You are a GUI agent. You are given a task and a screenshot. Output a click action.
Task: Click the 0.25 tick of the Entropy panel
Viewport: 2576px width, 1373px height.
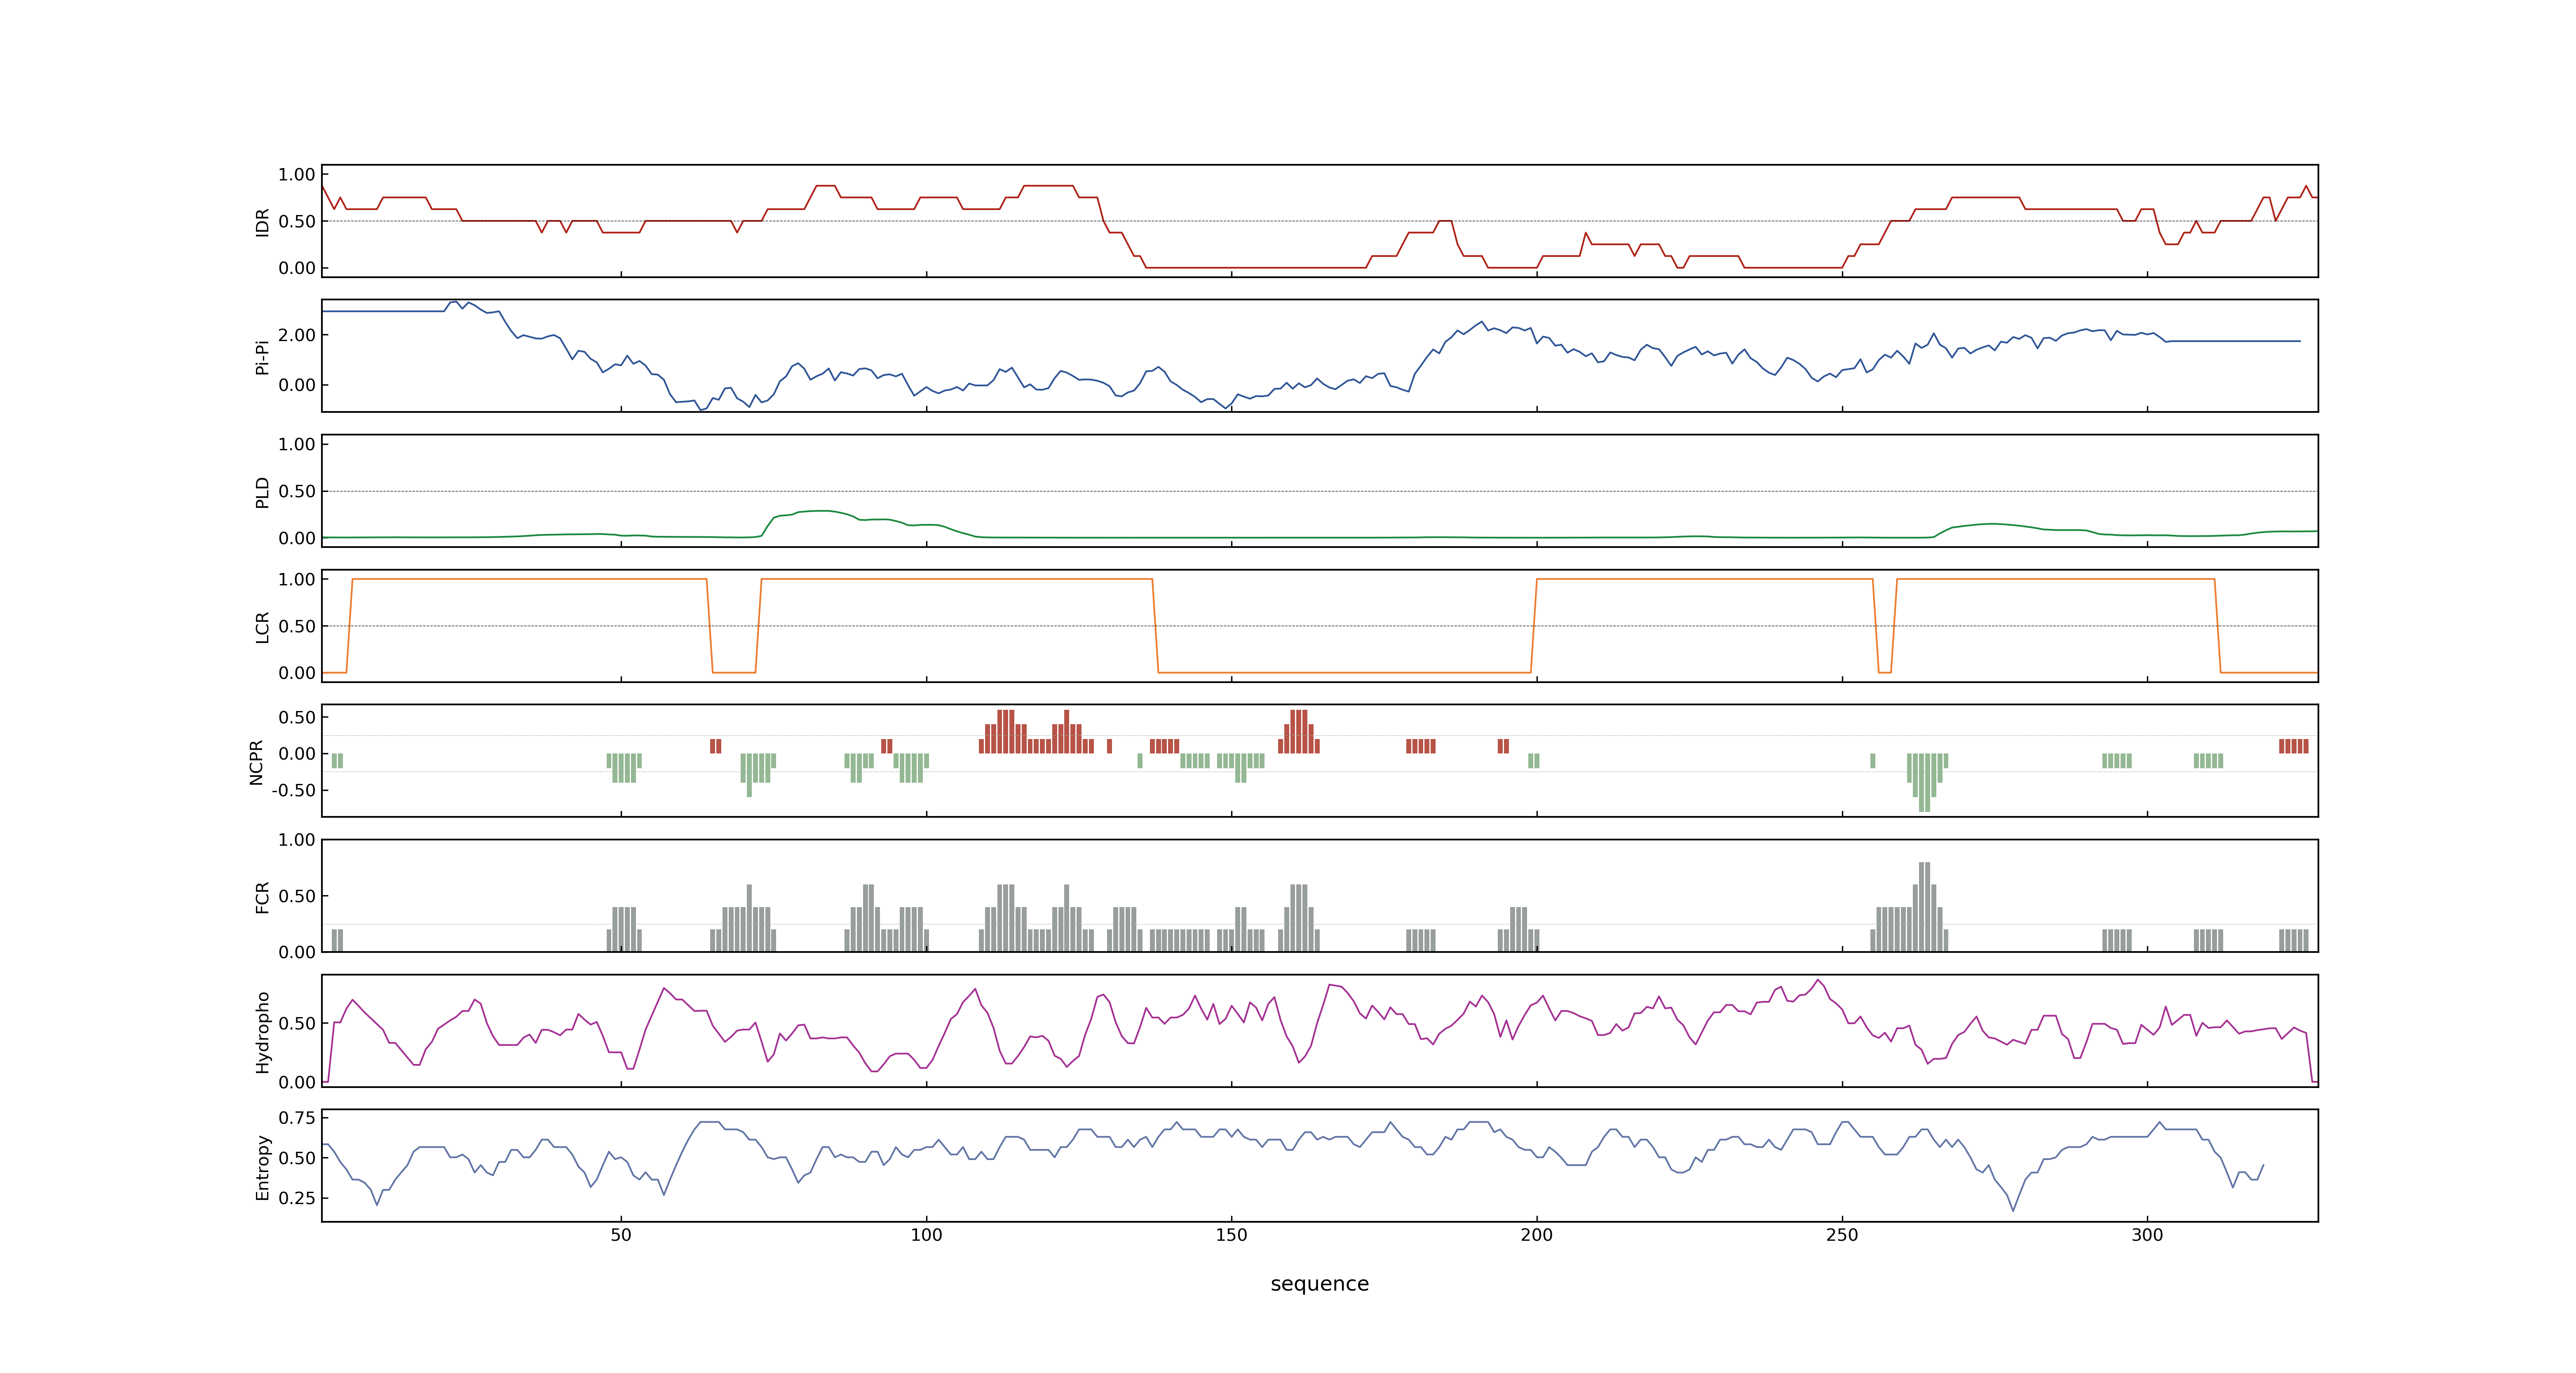point(297,1198)
